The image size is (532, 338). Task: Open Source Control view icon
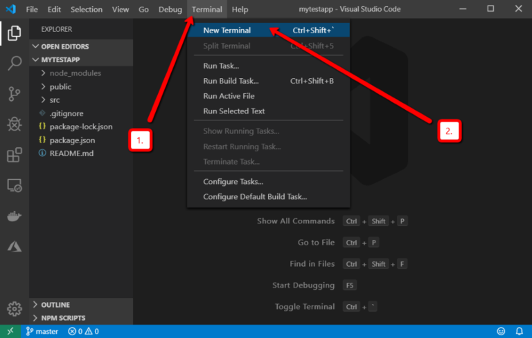click(14, 94)
